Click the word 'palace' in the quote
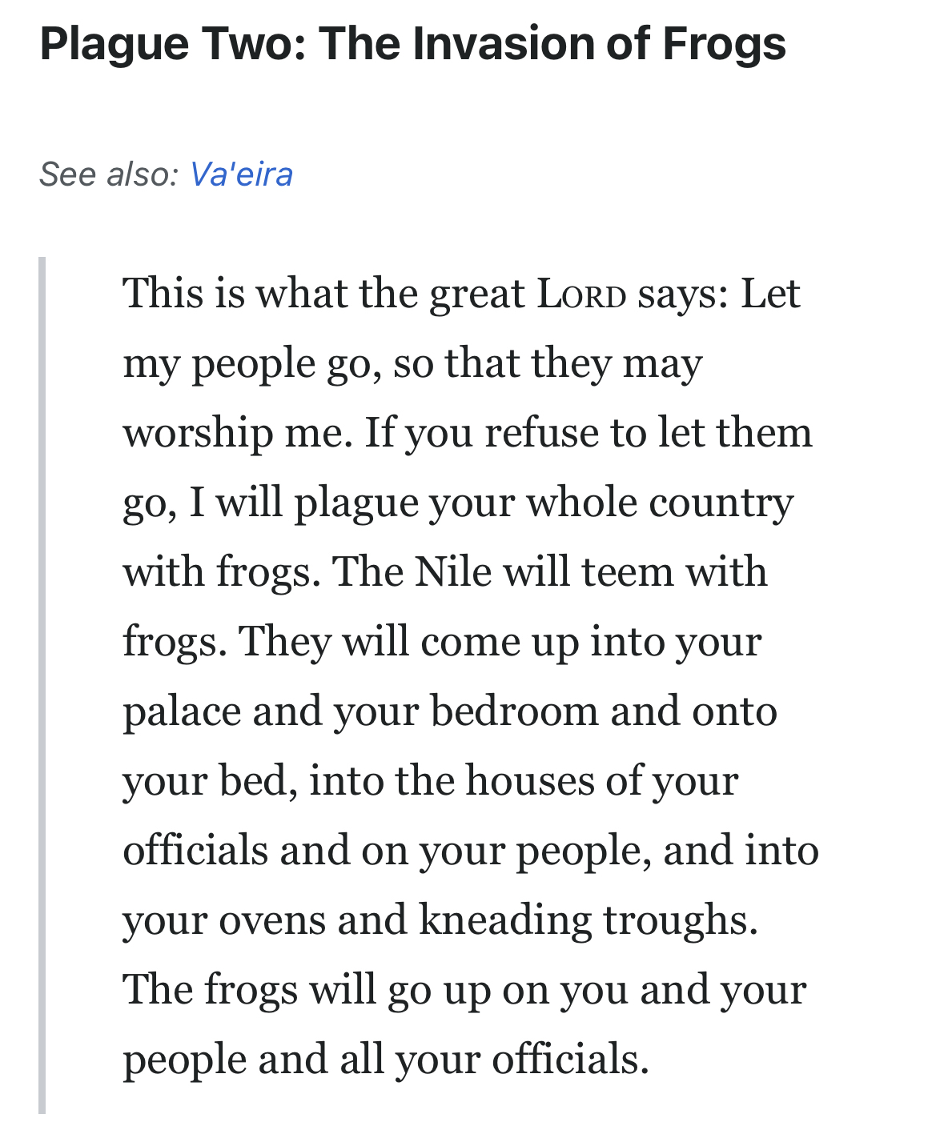This screenshot has width=944, height=1130. 182,711
